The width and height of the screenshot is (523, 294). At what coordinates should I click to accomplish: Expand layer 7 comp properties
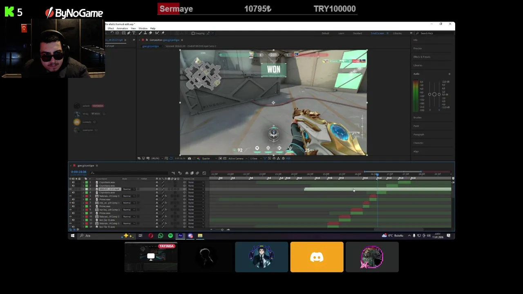83,203
